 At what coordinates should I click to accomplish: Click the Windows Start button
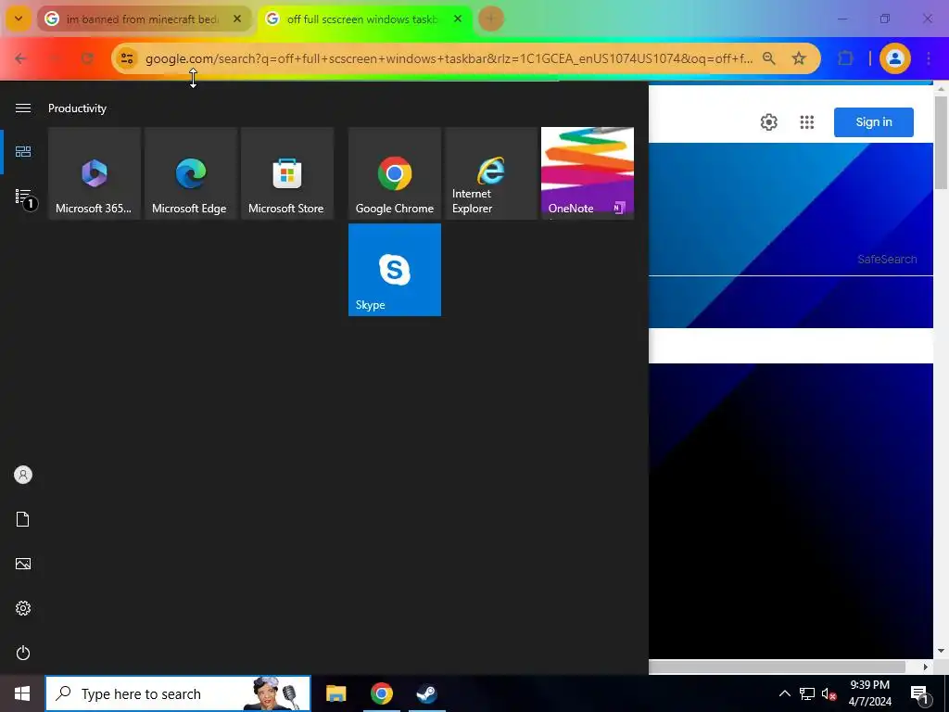pyautogui.click(x=22, y=693)
